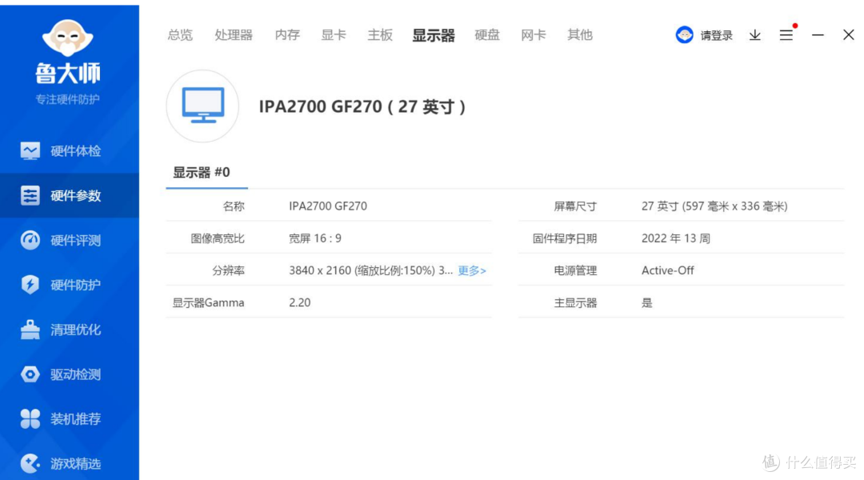Screen dimensions: 864x480
Task: Open 硬件防护 hardware protection section
Action: (70, 285)
